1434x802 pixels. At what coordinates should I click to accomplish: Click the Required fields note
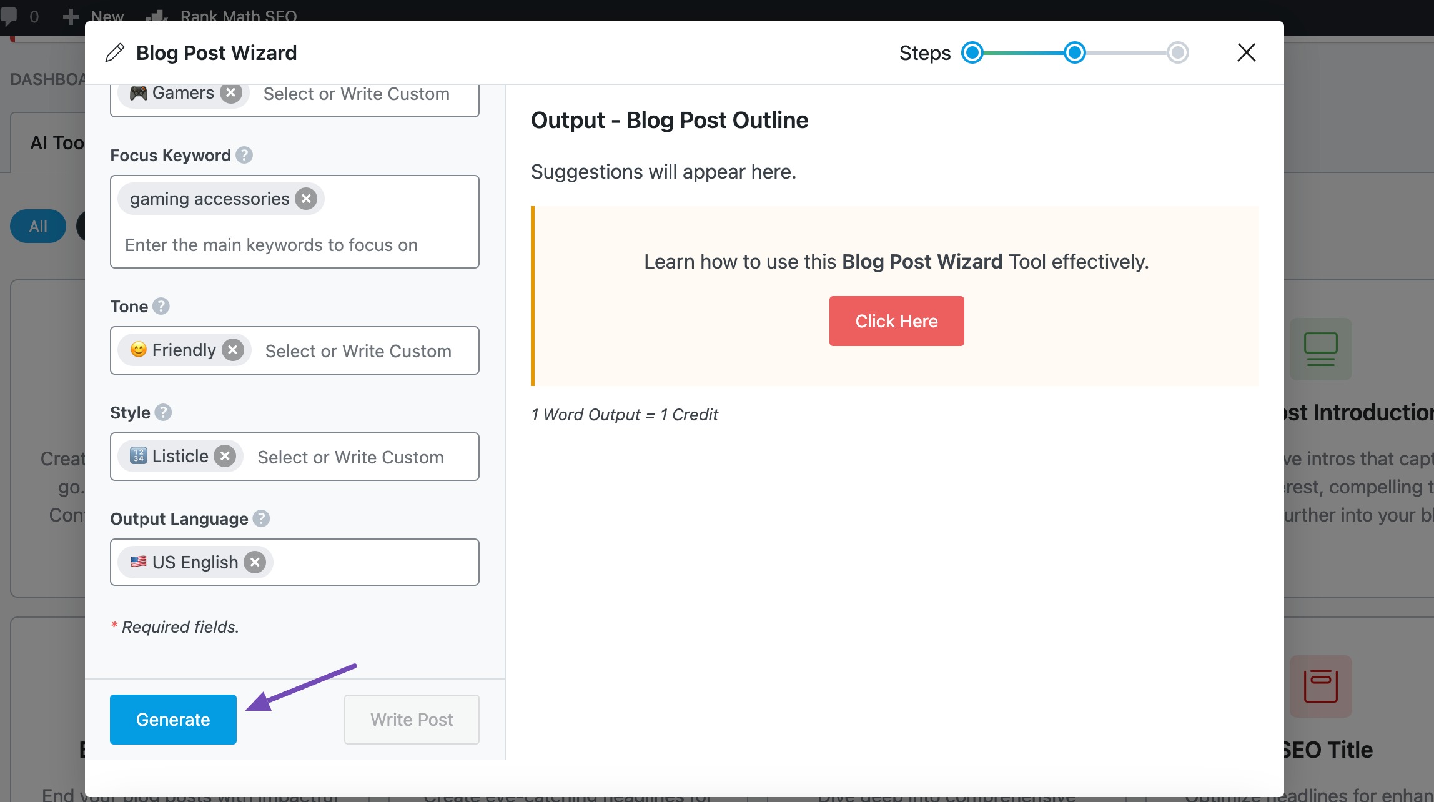pos(175,626)
